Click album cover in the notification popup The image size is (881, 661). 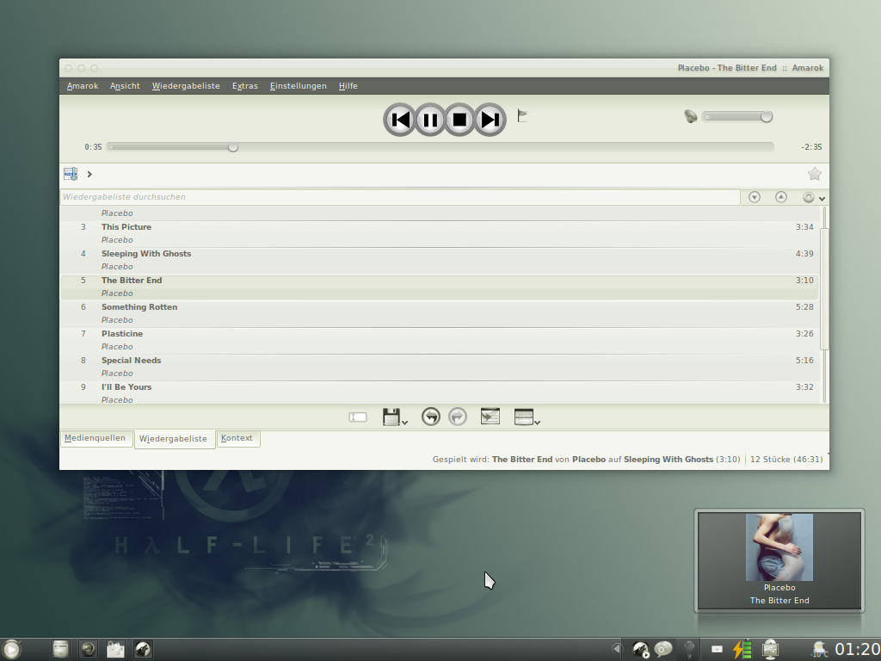(x=779, y=547)
